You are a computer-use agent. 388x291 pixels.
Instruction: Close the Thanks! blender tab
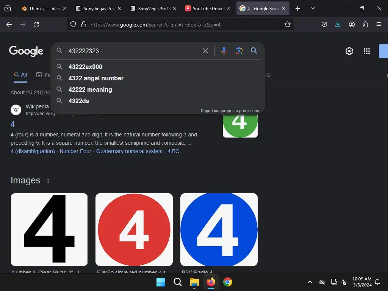pyautogui.click(x=65, y=8)
